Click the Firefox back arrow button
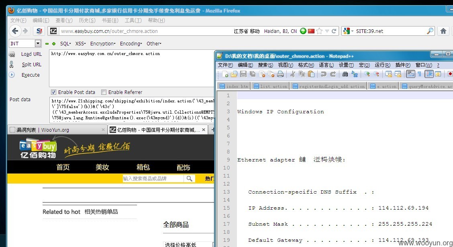Viewport: 453px width, 247px height. (15, 31)
